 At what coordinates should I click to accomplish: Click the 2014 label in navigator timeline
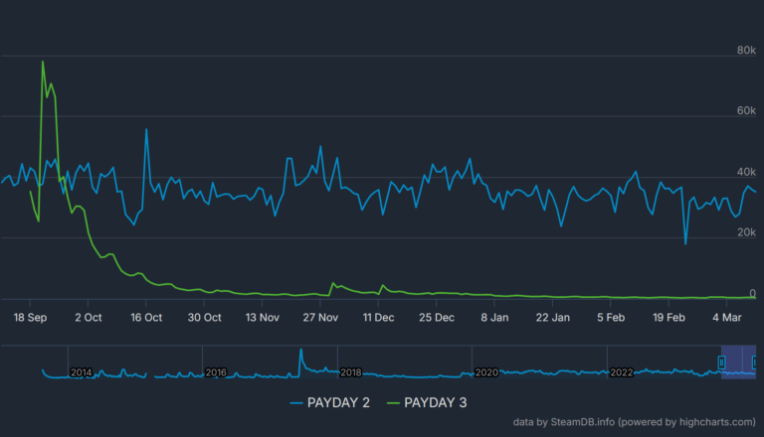coord(82,372)
